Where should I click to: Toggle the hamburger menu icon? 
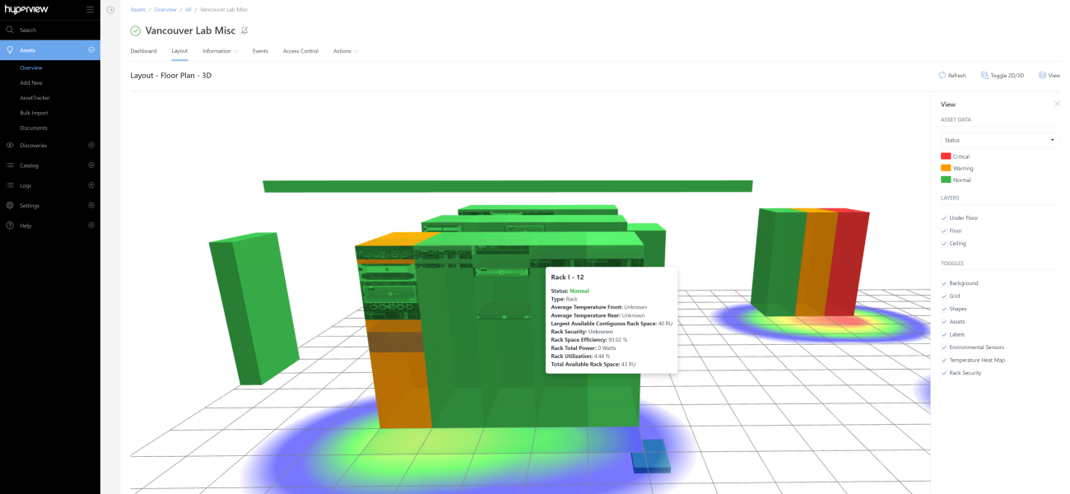(x=90, y=9)
